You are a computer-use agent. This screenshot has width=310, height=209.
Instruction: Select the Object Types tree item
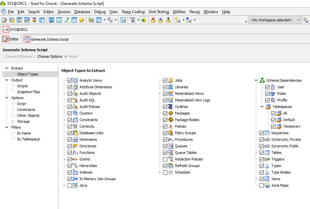(x=28, y=74)
